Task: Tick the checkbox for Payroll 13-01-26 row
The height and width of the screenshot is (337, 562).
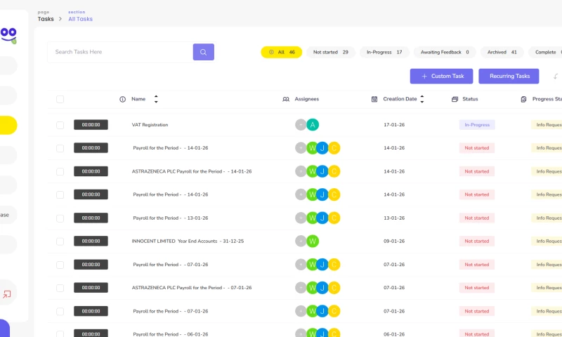Action: point(60,218)
